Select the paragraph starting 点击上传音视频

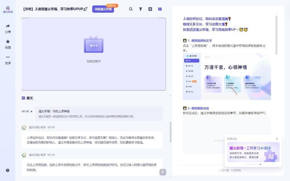tap(92, 167)
